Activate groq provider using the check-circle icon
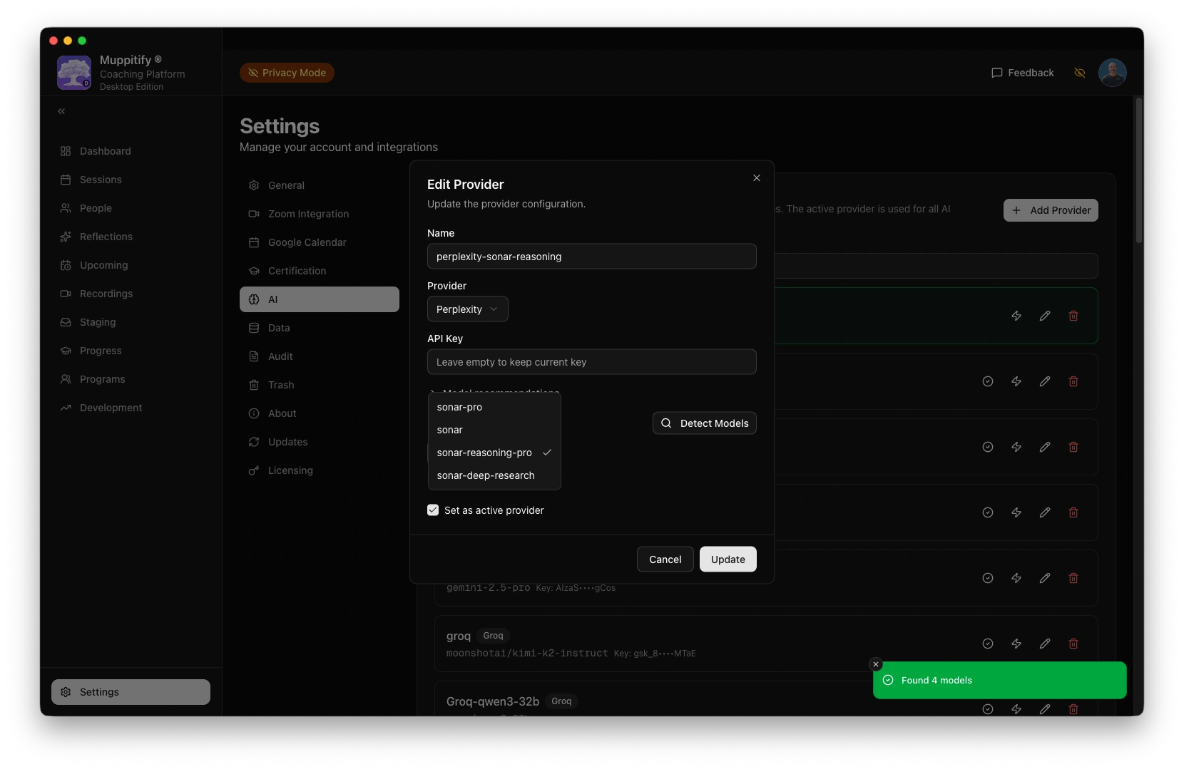Viewport: 1184px width, 769px height. [987, 644]
